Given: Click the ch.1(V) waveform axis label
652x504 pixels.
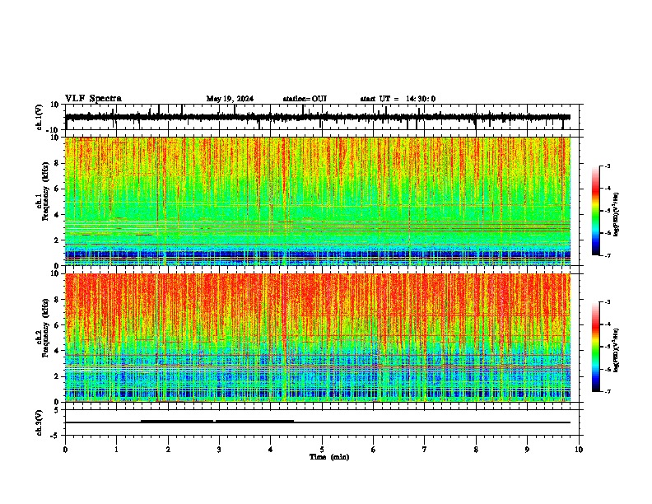Looking at the screenshot, I should pyautogui.click(x=40, y=117).
